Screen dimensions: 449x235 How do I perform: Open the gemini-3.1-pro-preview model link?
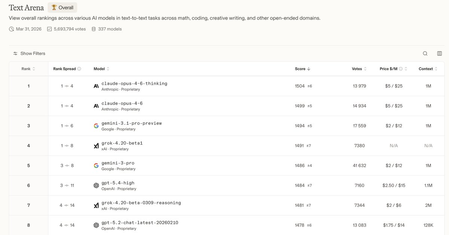click(x=132, y=123)
